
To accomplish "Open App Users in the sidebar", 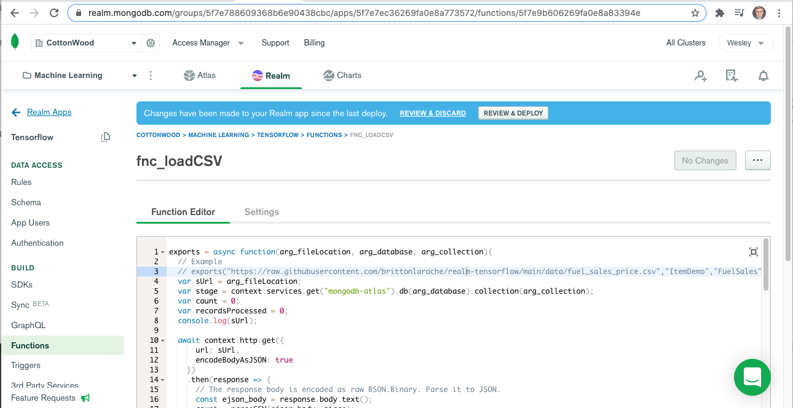I will click(31, 223).
